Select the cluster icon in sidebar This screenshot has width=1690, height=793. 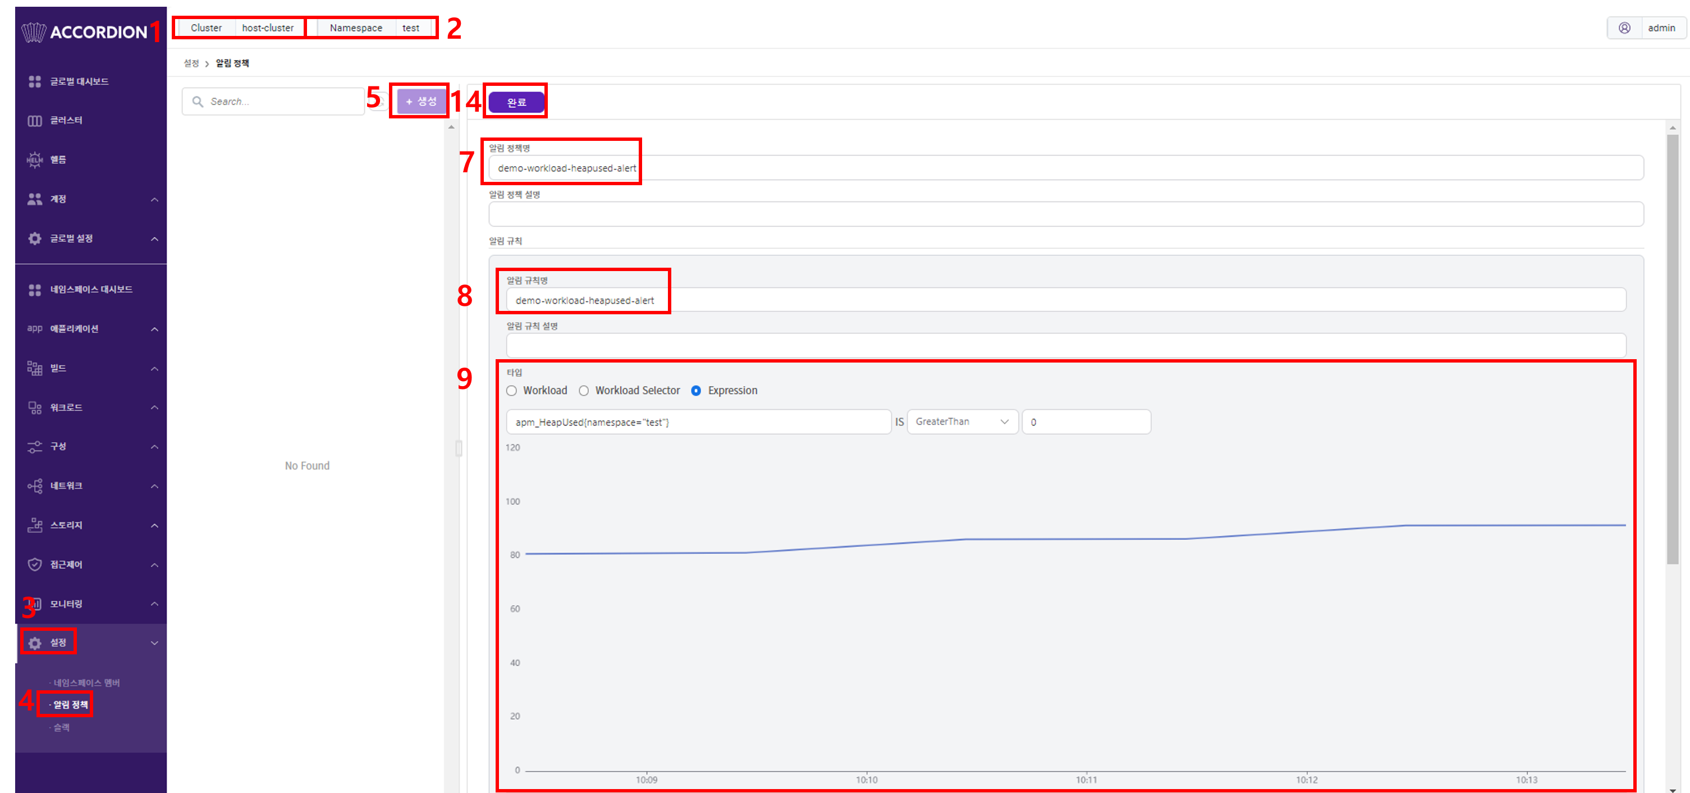[x=35, y=121]
